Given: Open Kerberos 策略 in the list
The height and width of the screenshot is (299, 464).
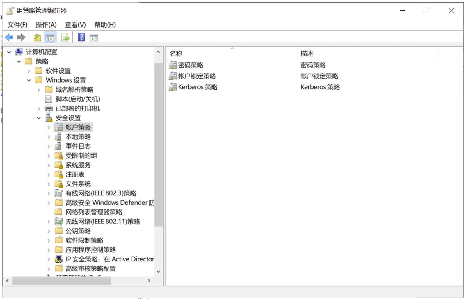Looking at the screenshot, I should click(197, 87).
